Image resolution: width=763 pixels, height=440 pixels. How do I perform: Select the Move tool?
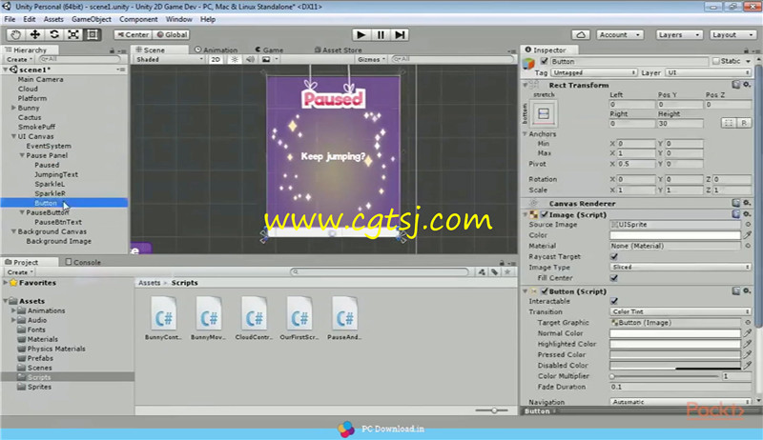pyautogui.click(x=35, y=34)
